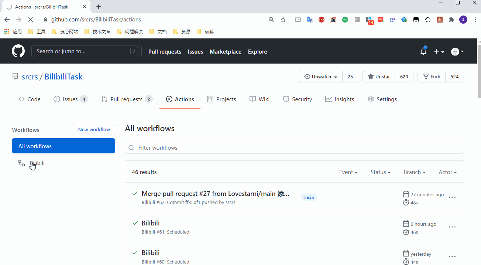The width and height of the screenshot is (481, 265).
Task: Bookmark this page with the star icon
Action: coord(283,20)
